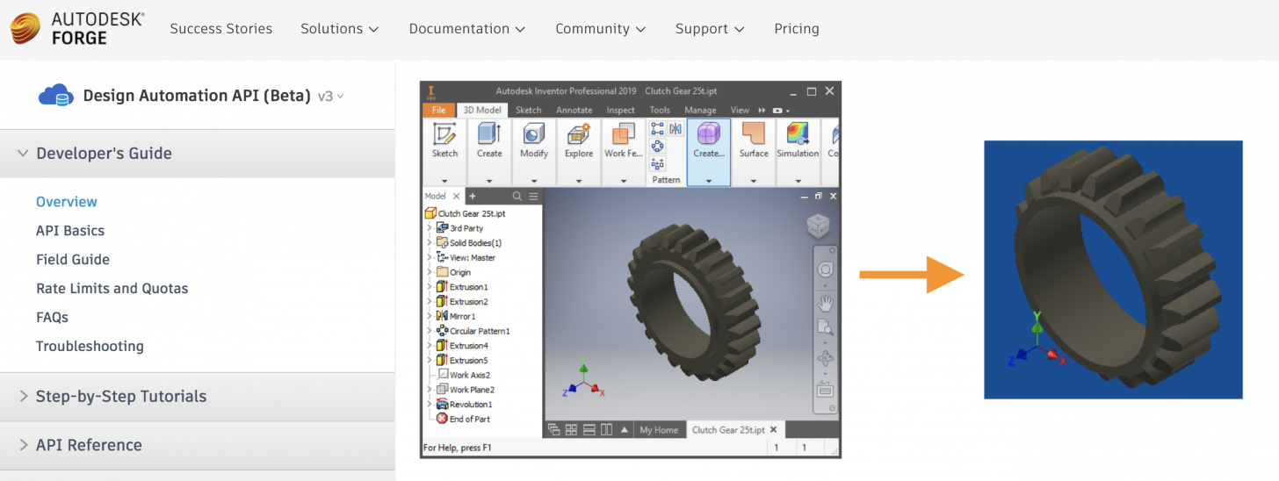Click the Arrange vertically icon
The image size is (1279, 481).
[606, 430]
